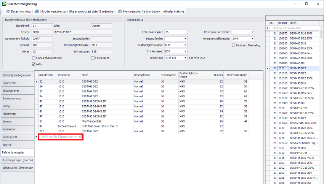Open the Artikkel ID dropdown

click(x=185, y=58)
